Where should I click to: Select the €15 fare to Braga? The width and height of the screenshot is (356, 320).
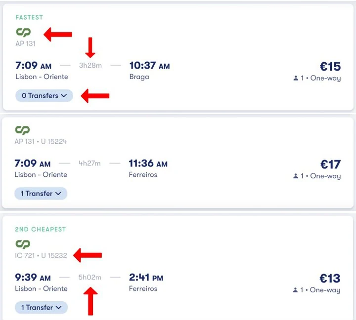[330, 67]
